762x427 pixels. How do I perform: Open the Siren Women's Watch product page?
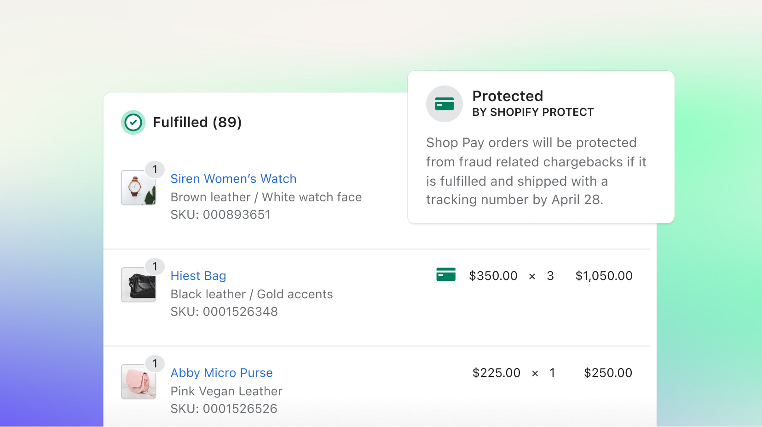(233, 179)
